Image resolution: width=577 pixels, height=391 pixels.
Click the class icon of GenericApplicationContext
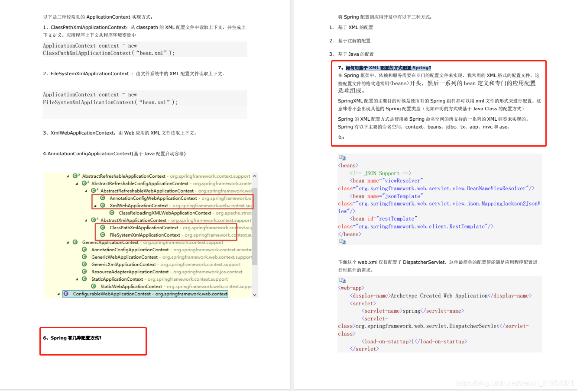click(x=75, y=242)
